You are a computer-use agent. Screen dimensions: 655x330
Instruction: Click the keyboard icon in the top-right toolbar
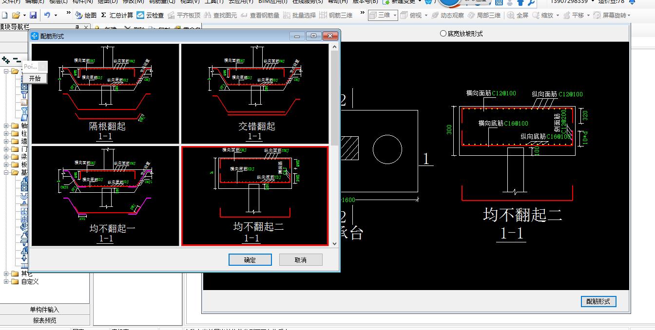tap(499, 2)
